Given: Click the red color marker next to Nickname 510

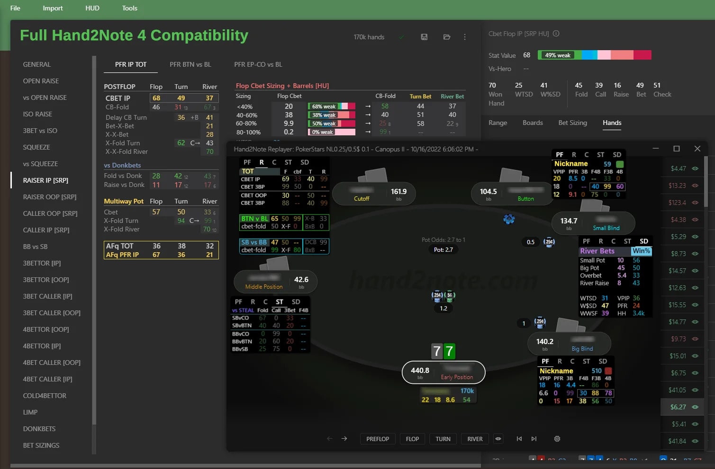Looking at the screenshot, I should 608,371.
